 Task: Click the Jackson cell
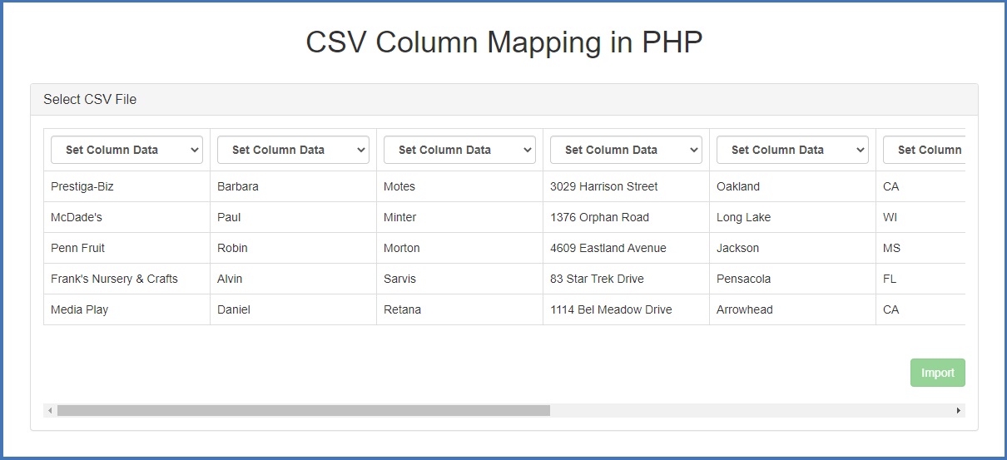pyautogui.click(x=792, y=248)
